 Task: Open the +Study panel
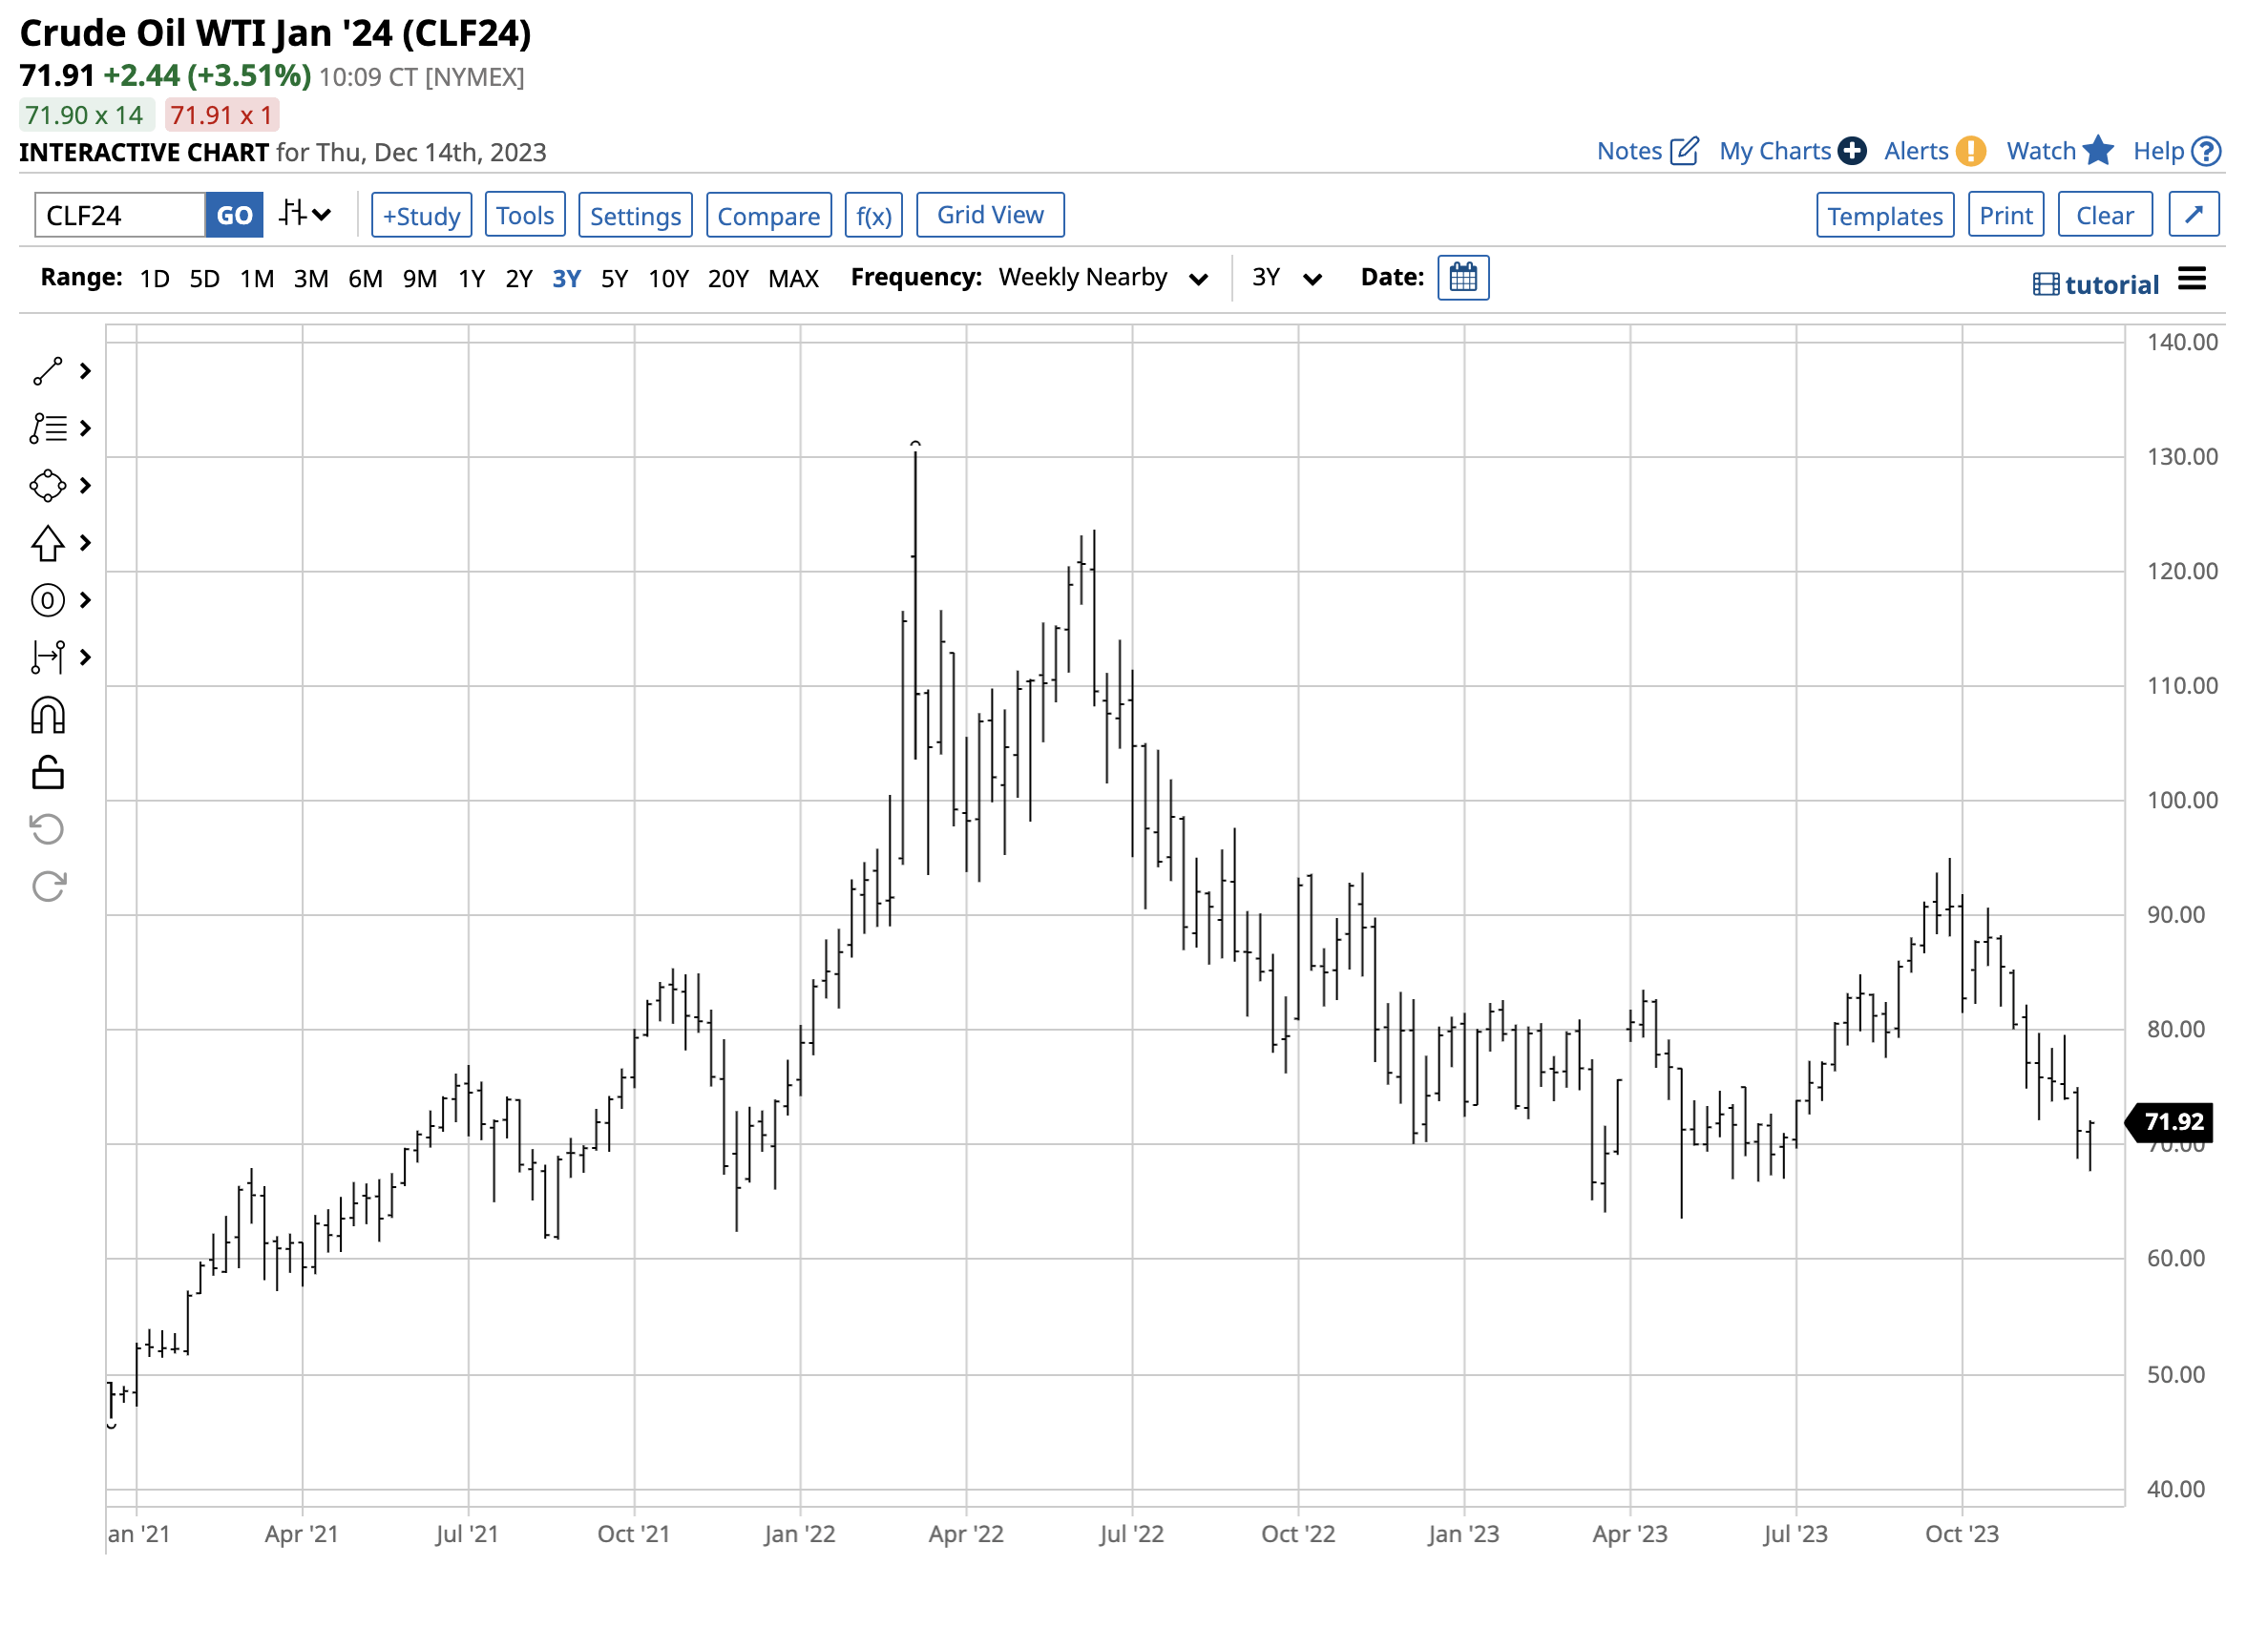421,214
